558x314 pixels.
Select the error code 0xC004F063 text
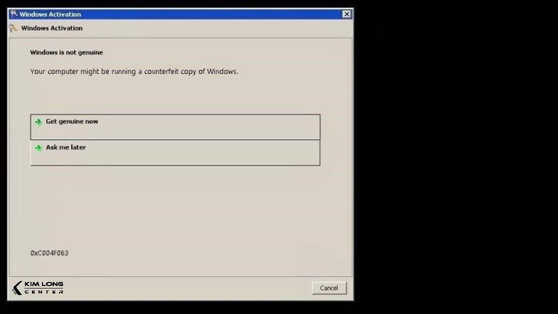coord(49,253)
